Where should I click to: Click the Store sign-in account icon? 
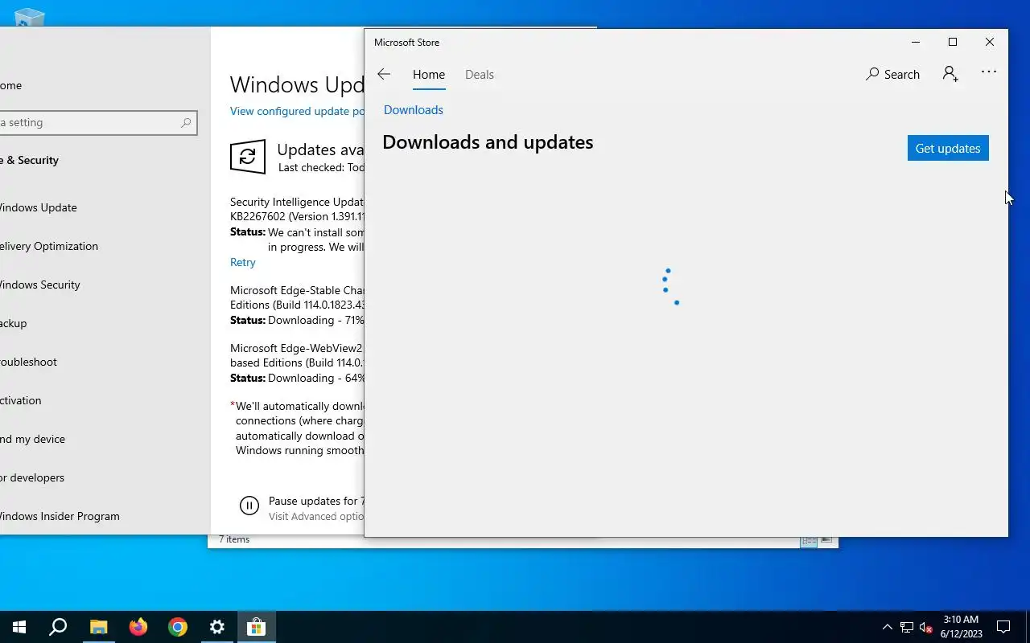tap(950, 74)
